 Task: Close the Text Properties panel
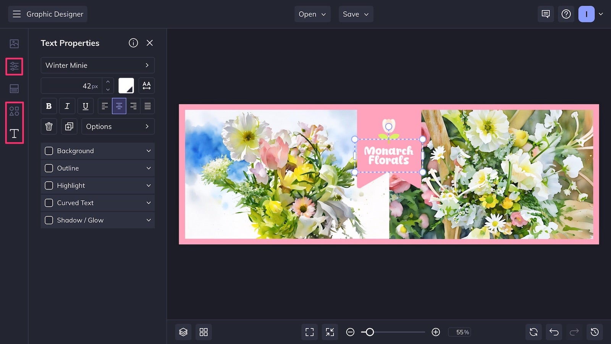point(150,43)
